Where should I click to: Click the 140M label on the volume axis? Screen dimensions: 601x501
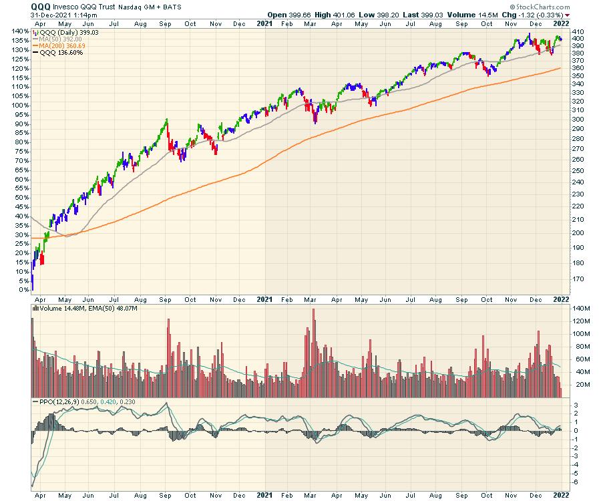coord(578,309)
